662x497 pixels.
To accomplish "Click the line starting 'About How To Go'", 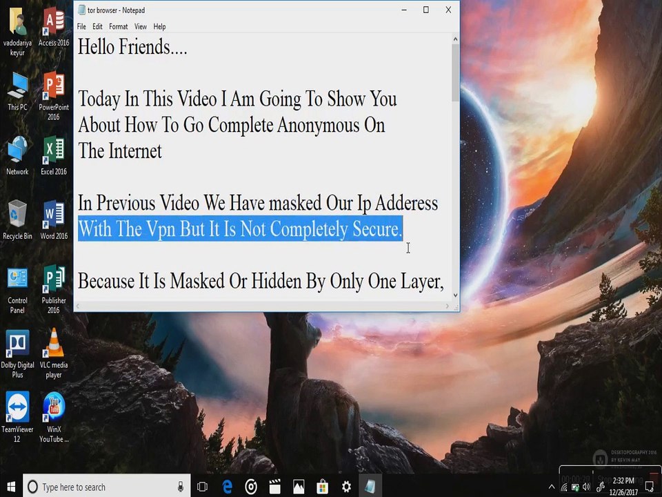I will (x=232, y=125).
